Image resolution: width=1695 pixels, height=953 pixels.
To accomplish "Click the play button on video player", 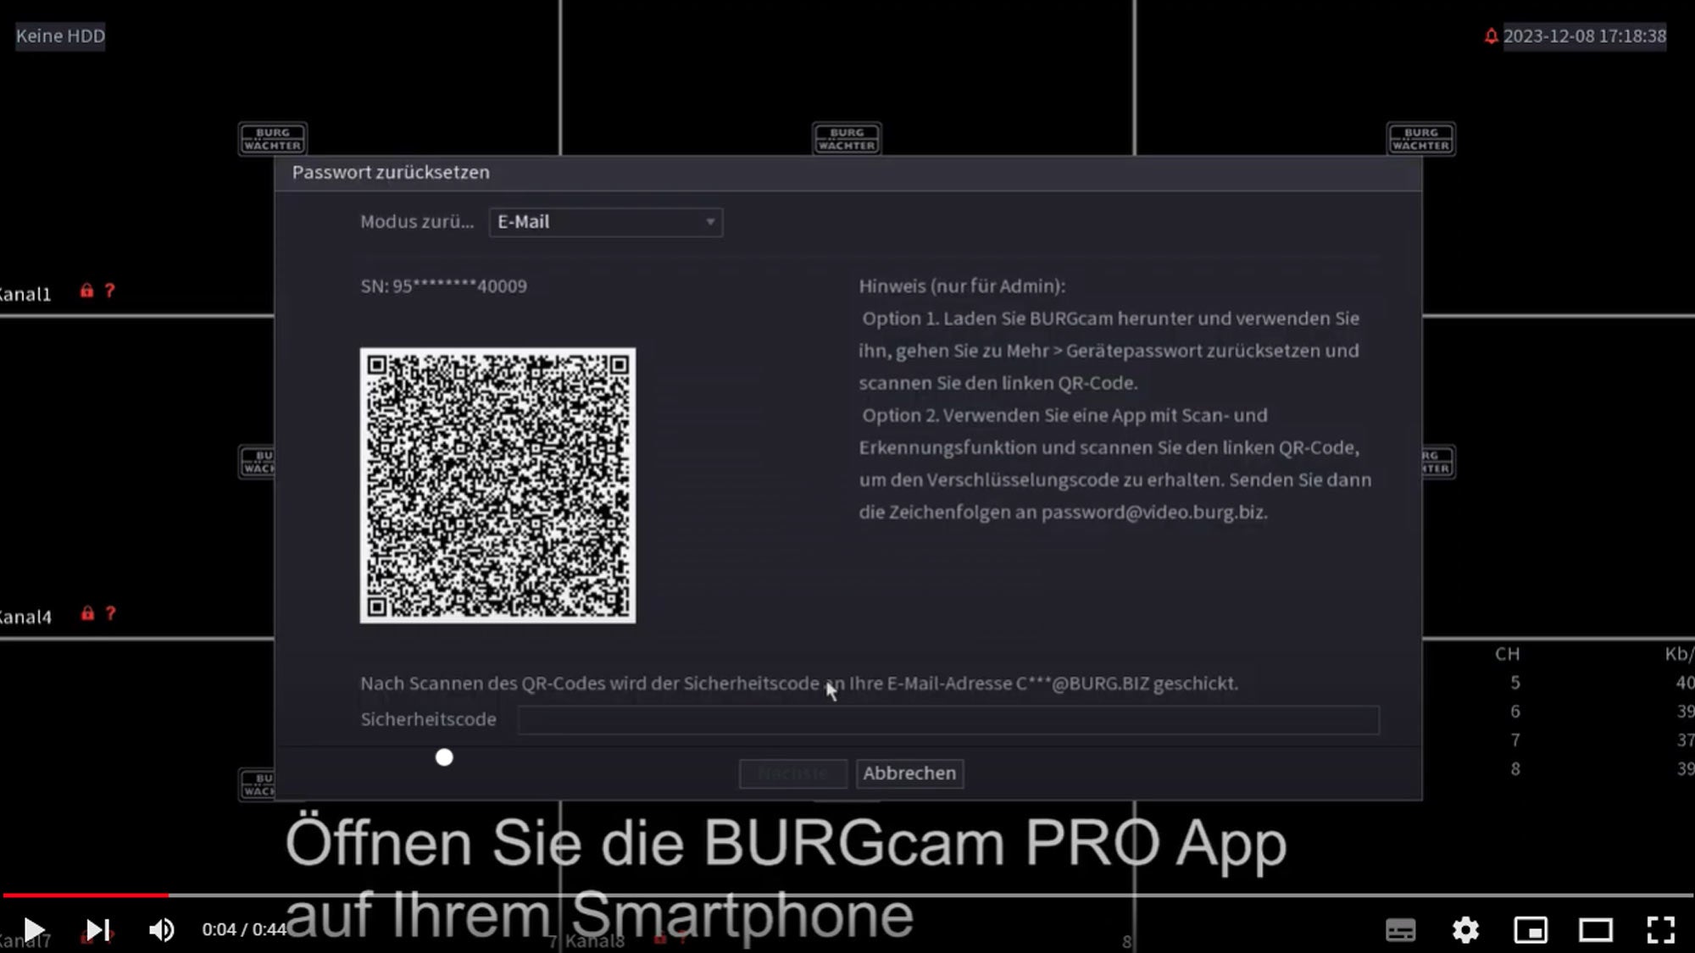I will point(32,928).
